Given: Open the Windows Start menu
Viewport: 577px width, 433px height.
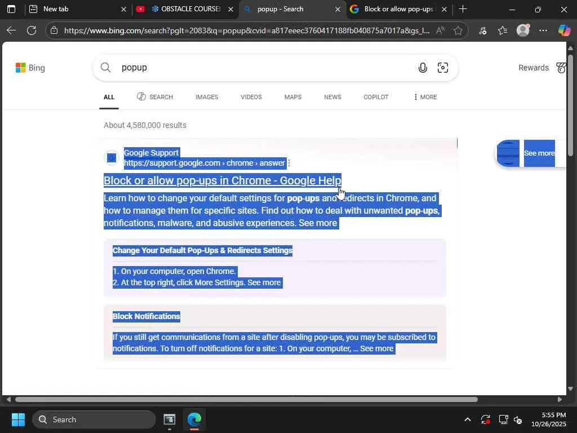Looking at the screenshot, I should [18, 419].
